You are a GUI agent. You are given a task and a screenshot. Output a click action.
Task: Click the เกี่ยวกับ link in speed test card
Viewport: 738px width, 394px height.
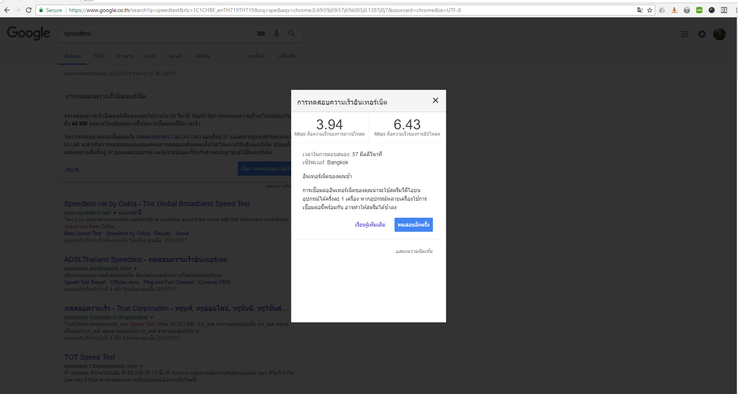click(72, 170)
